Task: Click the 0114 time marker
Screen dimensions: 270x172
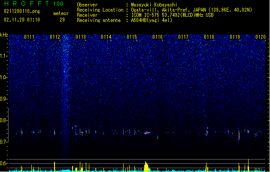Action: [x=106, y=37]
